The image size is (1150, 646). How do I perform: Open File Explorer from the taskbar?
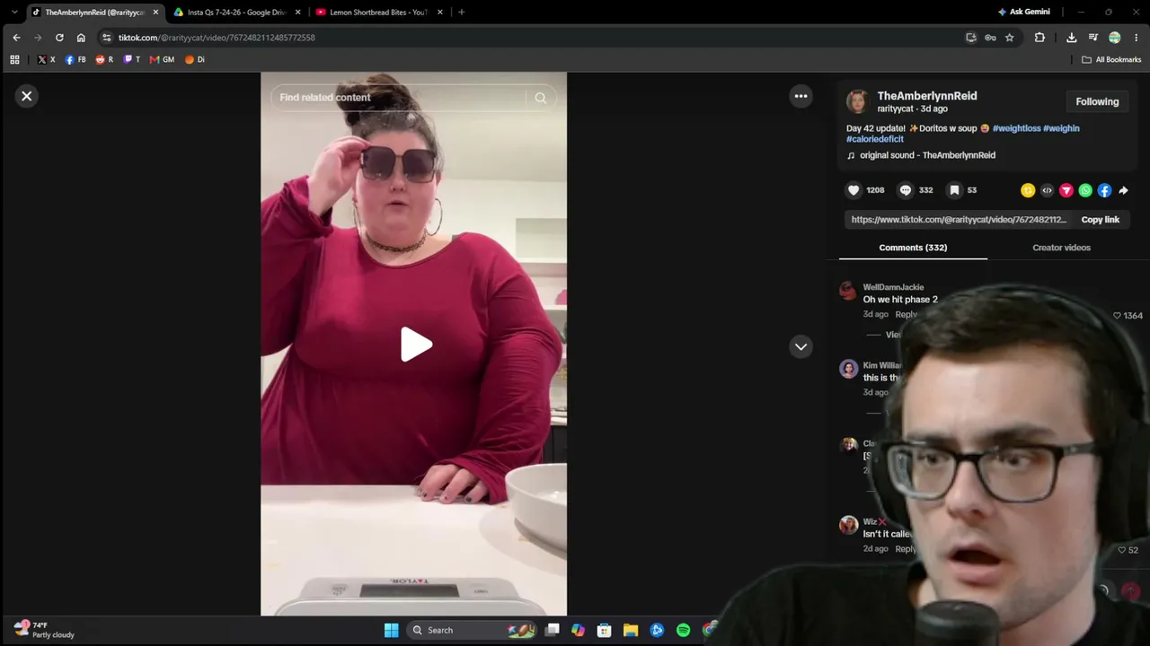pyautogui.click(x=631, y=630)
